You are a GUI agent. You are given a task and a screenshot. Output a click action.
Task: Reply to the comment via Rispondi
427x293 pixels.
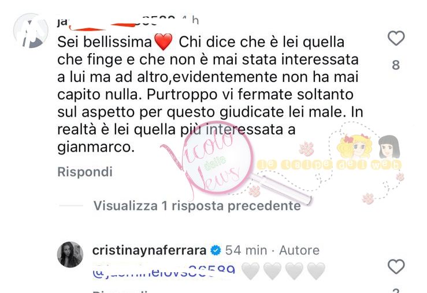[85, 172]
